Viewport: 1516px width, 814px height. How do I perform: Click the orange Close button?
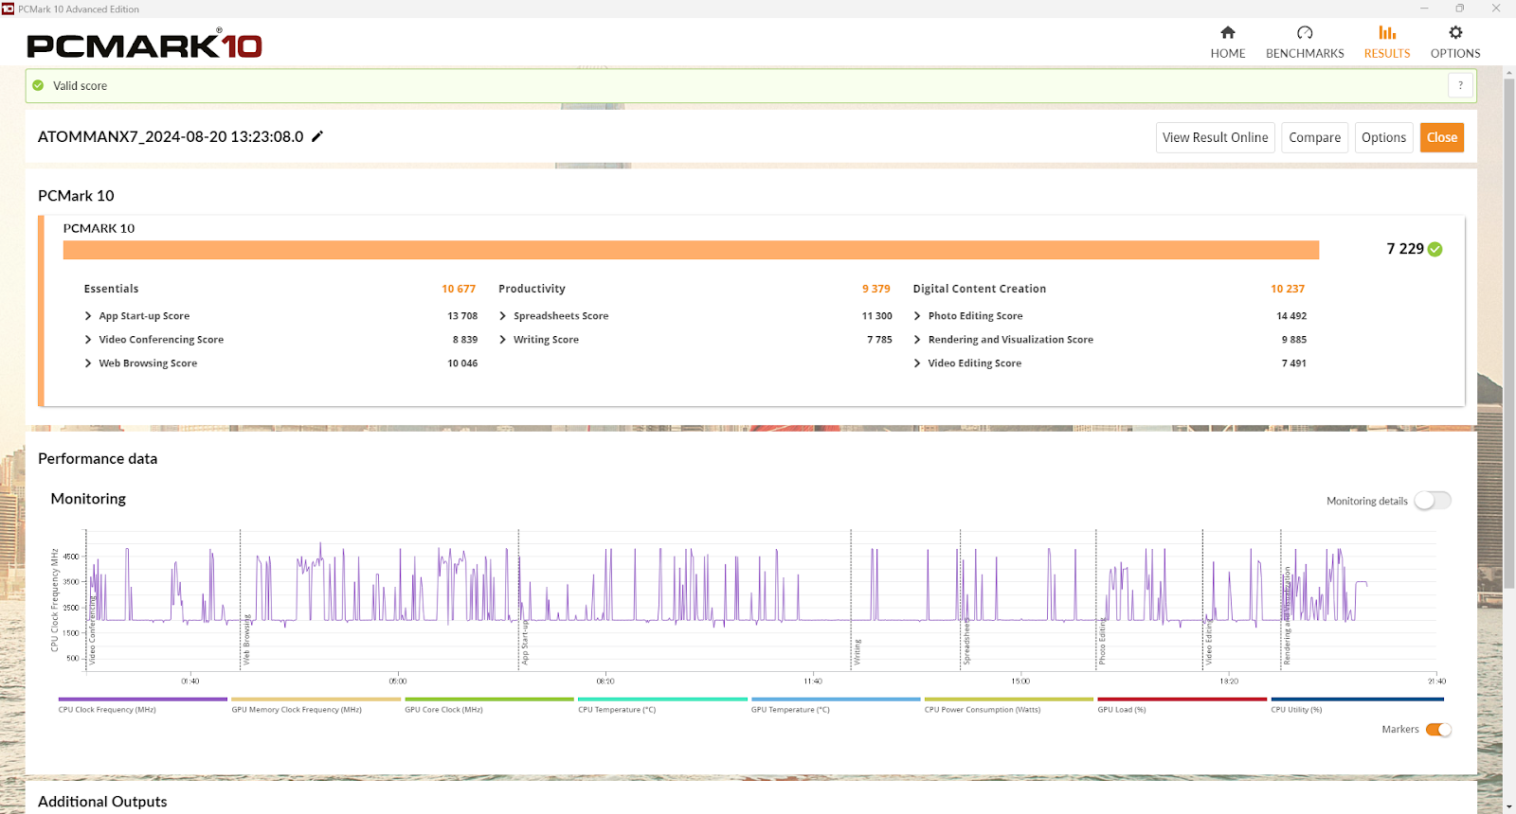(x=1442, y=137)
